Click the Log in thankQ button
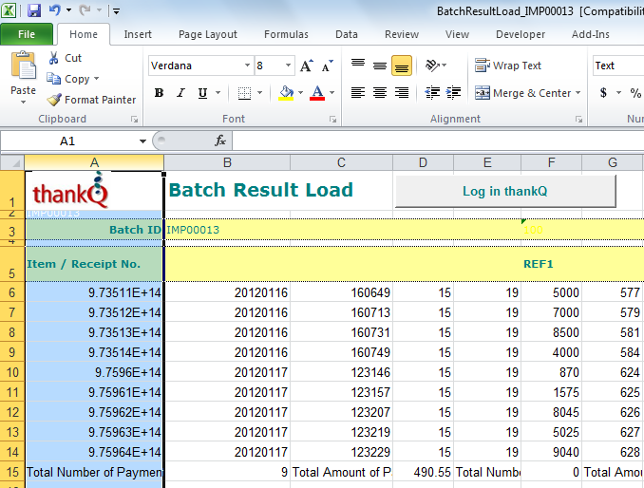 click(x=505, y=191)
